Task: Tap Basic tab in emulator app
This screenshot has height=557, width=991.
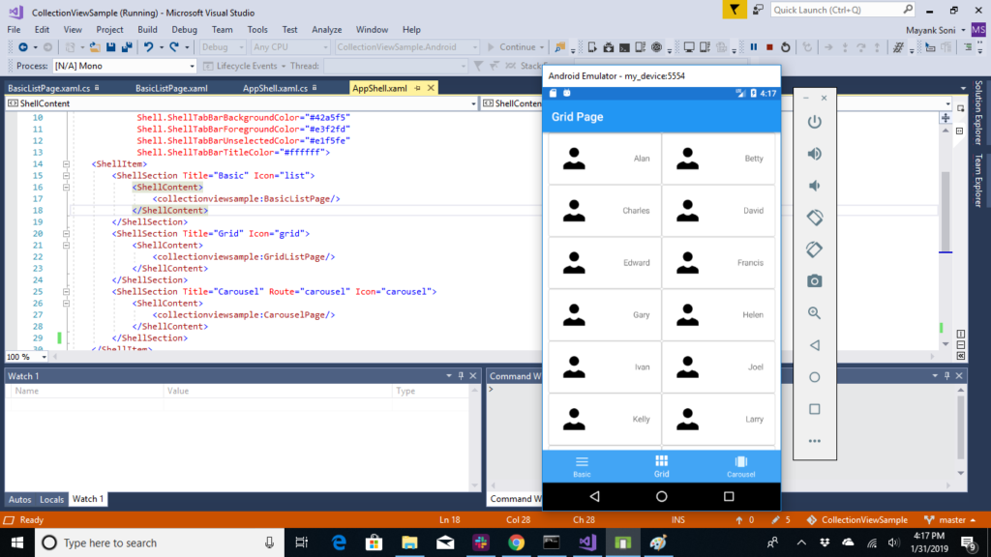Action: [x=582, y=466]
